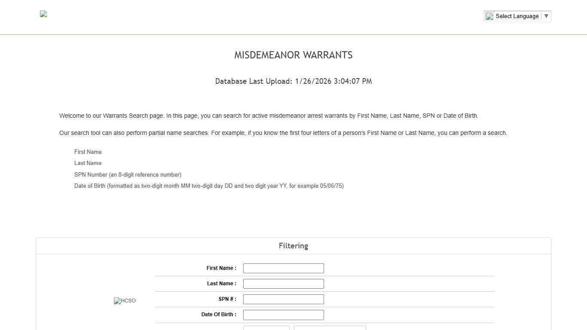Click the broken site logo at top left
Viewport: 587px width, 330px height.
pyautogui.click(x=43, y=14)
